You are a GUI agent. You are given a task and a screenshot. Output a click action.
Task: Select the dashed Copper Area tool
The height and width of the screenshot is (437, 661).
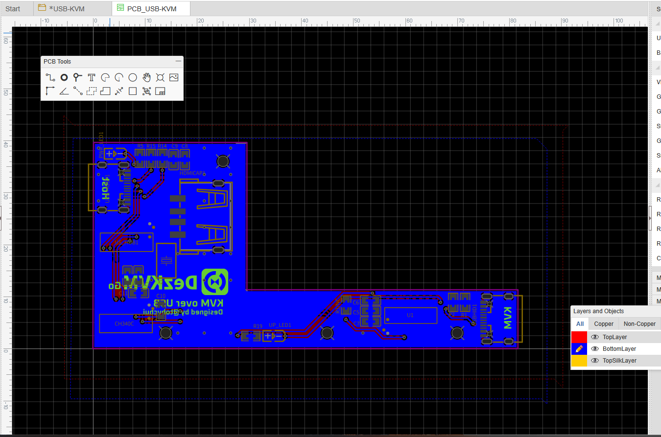pyautogui.click(x=92, y=91)
